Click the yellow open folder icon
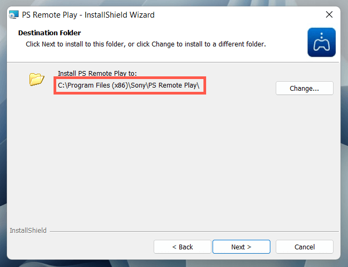This screenshot has height=267, width=348. point(36,80)
